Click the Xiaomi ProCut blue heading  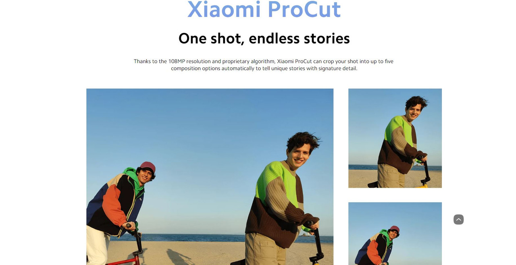coord(264,9)
